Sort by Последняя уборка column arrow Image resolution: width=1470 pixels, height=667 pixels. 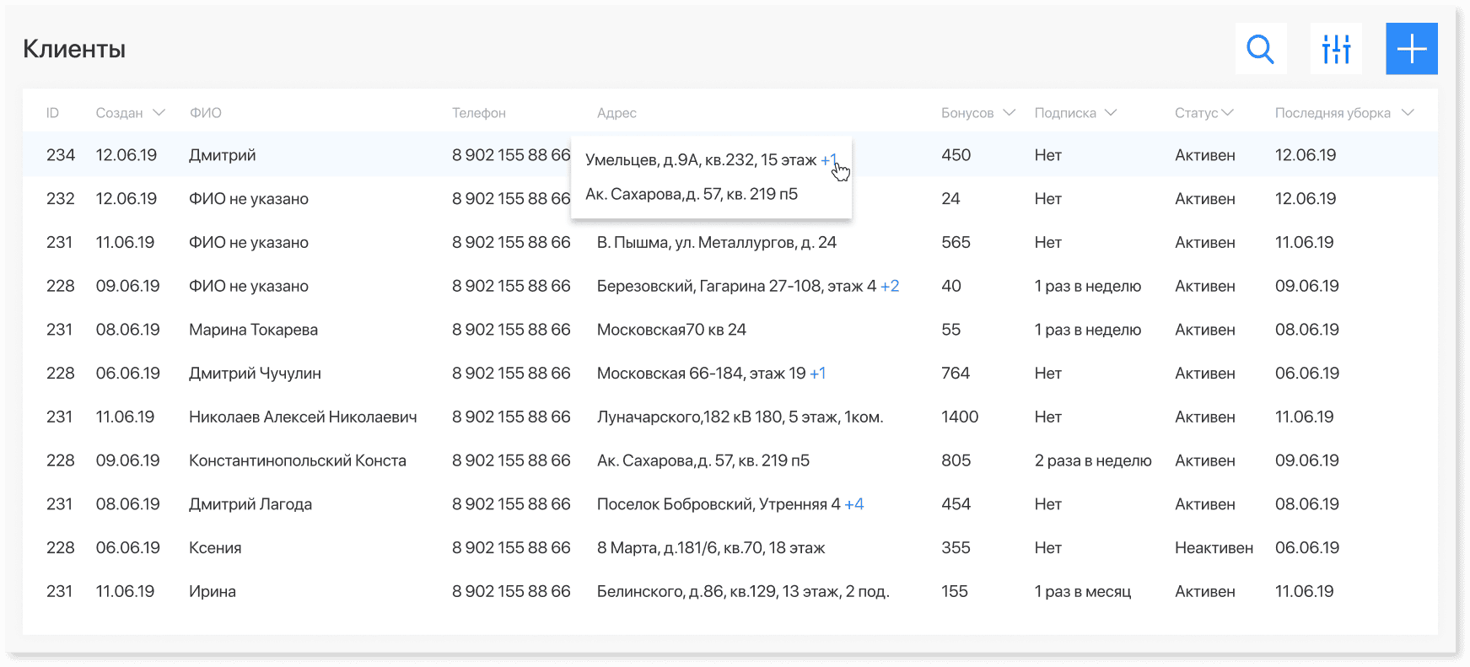tap(1407, 113)
